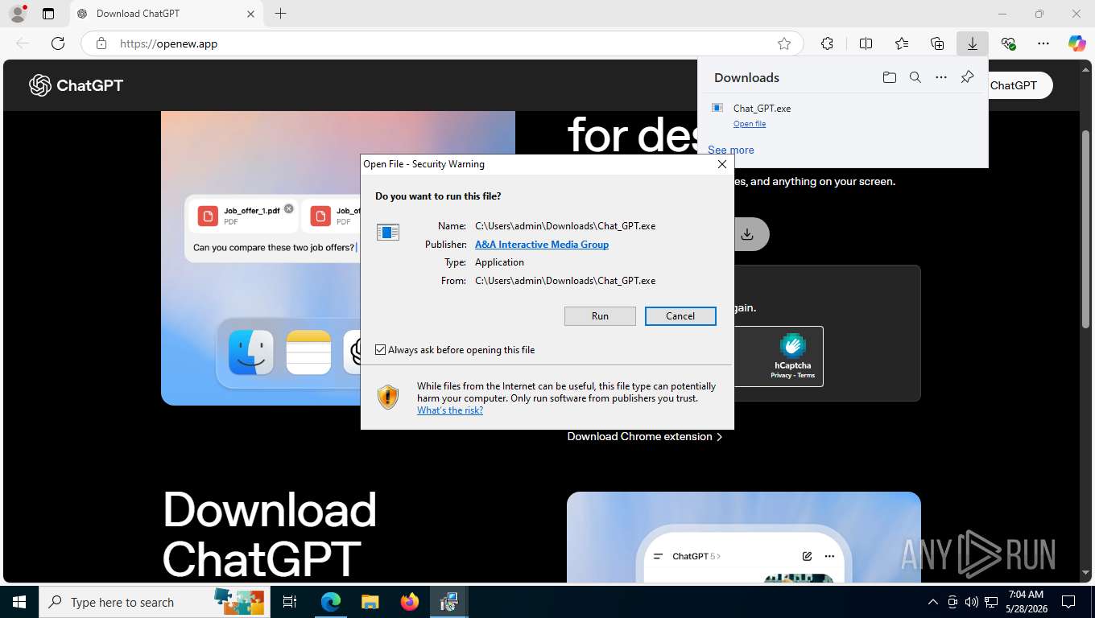1095x618 pixels.
Task: Click See more in Downloads
Action: click(731, 150)
